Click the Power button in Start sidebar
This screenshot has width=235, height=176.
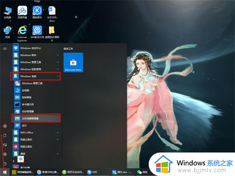click(5, 164)
